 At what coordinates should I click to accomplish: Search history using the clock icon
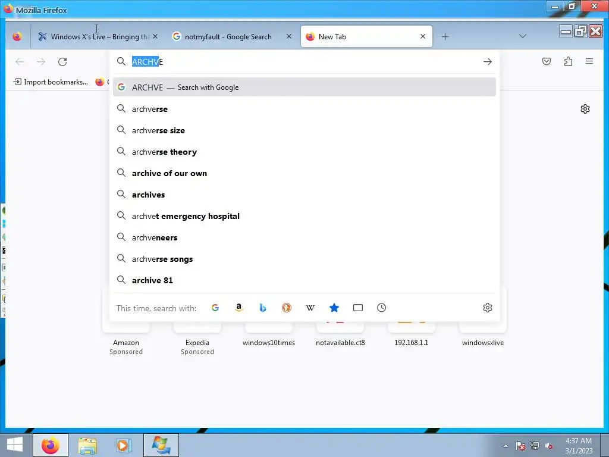pos(381,308)
